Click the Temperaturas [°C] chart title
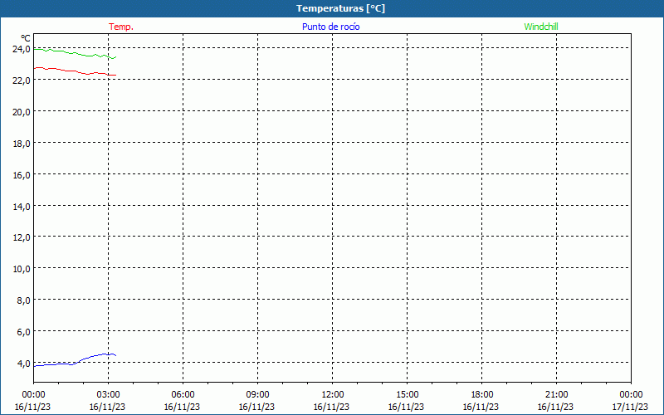The image size is (664, 415). click(340, 8)
